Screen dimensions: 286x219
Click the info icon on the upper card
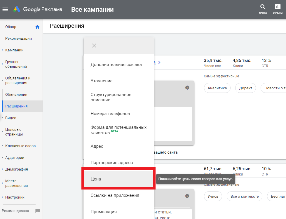coord(187,88)
